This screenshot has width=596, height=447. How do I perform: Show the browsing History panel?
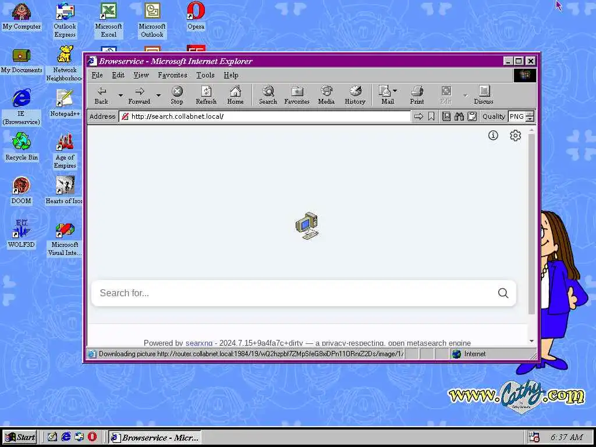355,95
